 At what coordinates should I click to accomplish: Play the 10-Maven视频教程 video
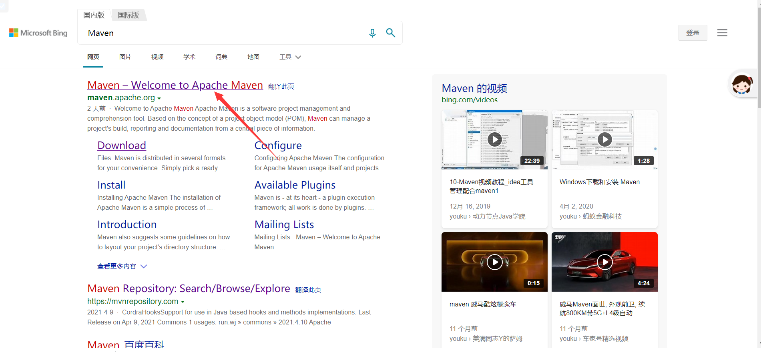tap(494, 139)
